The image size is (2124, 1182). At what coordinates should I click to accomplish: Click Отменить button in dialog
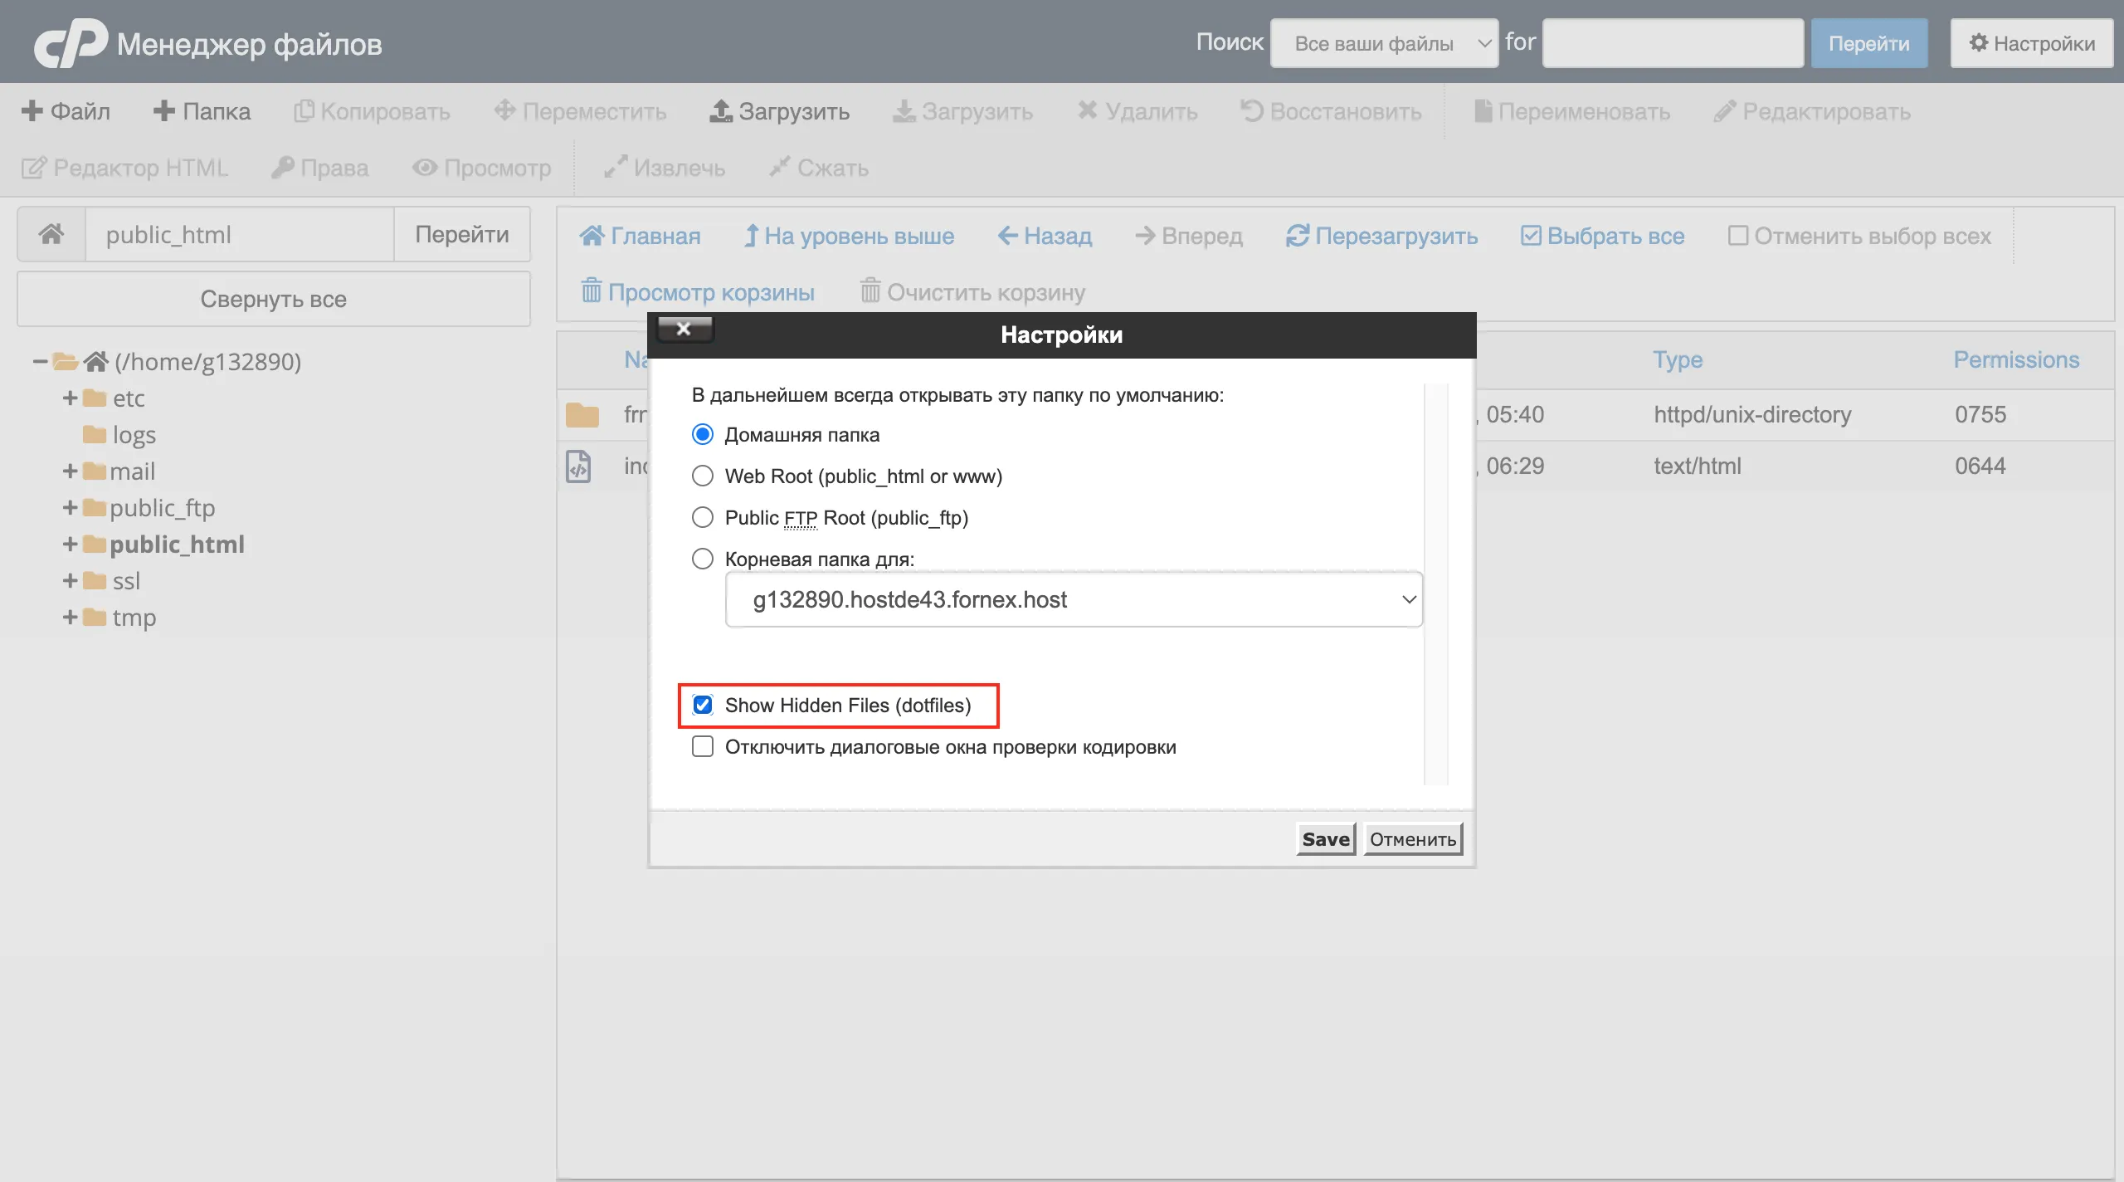coord(1412,839)
